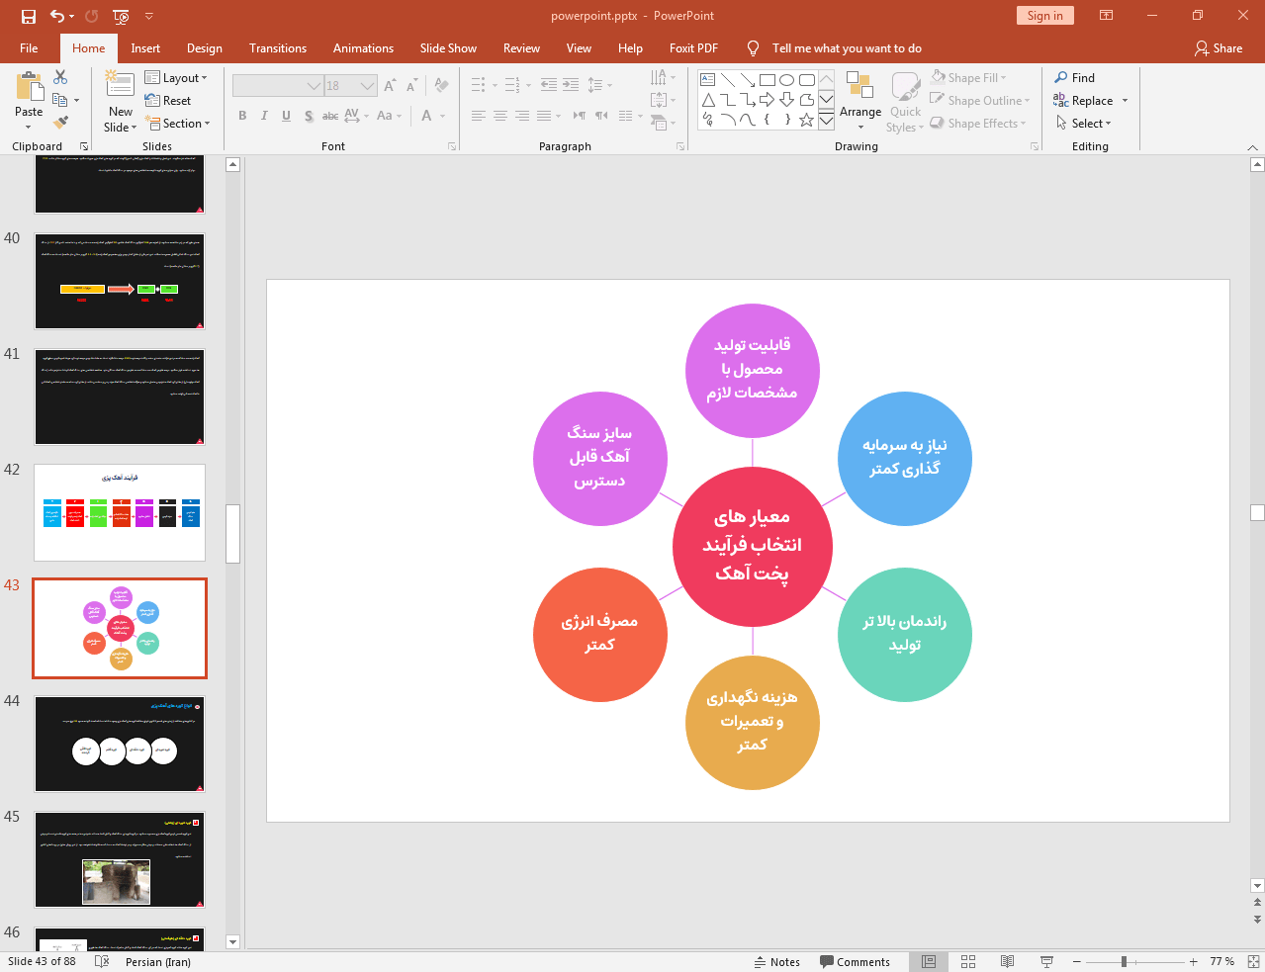Select slide 44 thumbnail
Viewport: 1265px width, 972px height.
pos(120,744)
